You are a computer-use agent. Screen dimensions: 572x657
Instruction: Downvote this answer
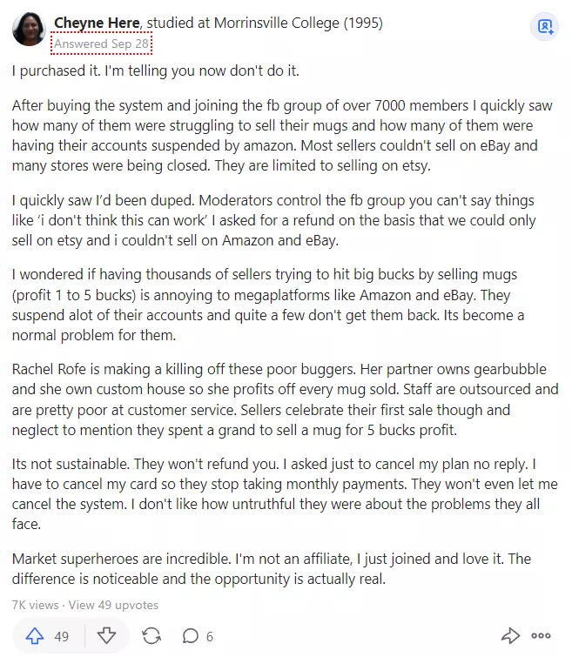(x=106, y=636)
